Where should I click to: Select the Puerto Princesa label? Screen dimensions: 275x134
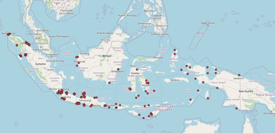click(x=127, y=16)
